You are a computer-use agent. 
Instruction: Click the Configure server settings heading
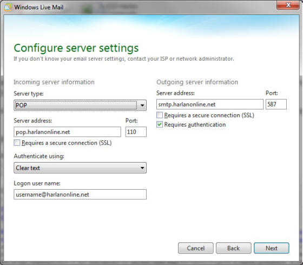76,48
